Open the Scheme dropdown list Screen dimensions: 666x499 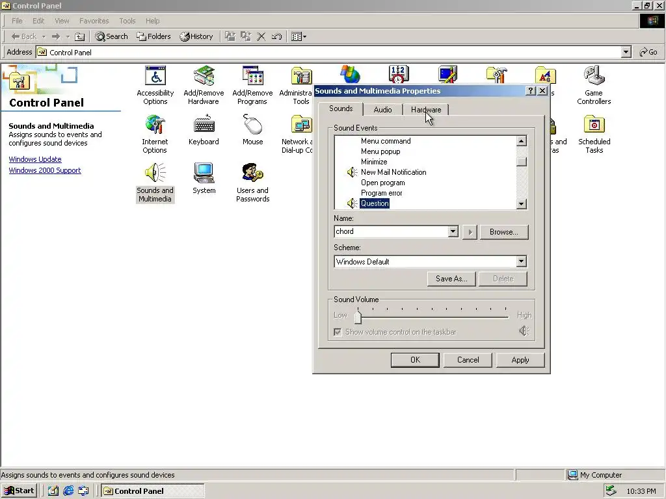pyautogui.click(x=521, y=261)
